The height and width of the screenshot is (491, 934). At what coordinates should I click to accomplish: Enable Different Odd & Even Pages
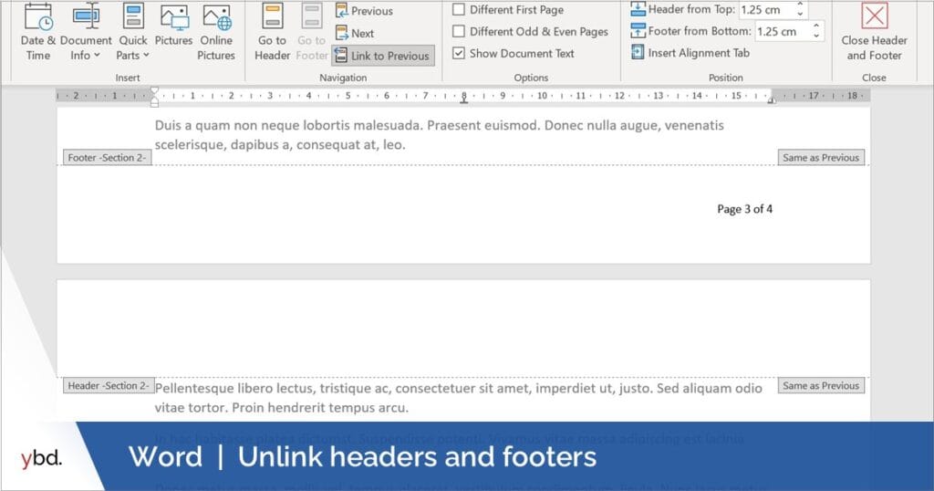[x=531, y=32]
